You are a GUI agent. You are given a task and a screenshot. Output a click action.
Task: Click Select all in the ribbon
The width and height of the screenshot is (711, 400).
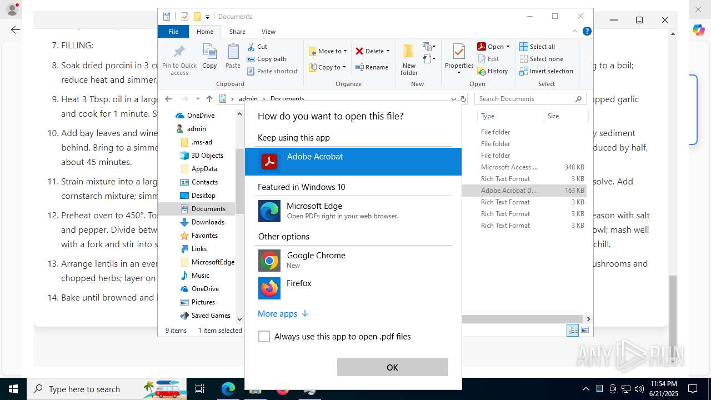click(537, 47)
